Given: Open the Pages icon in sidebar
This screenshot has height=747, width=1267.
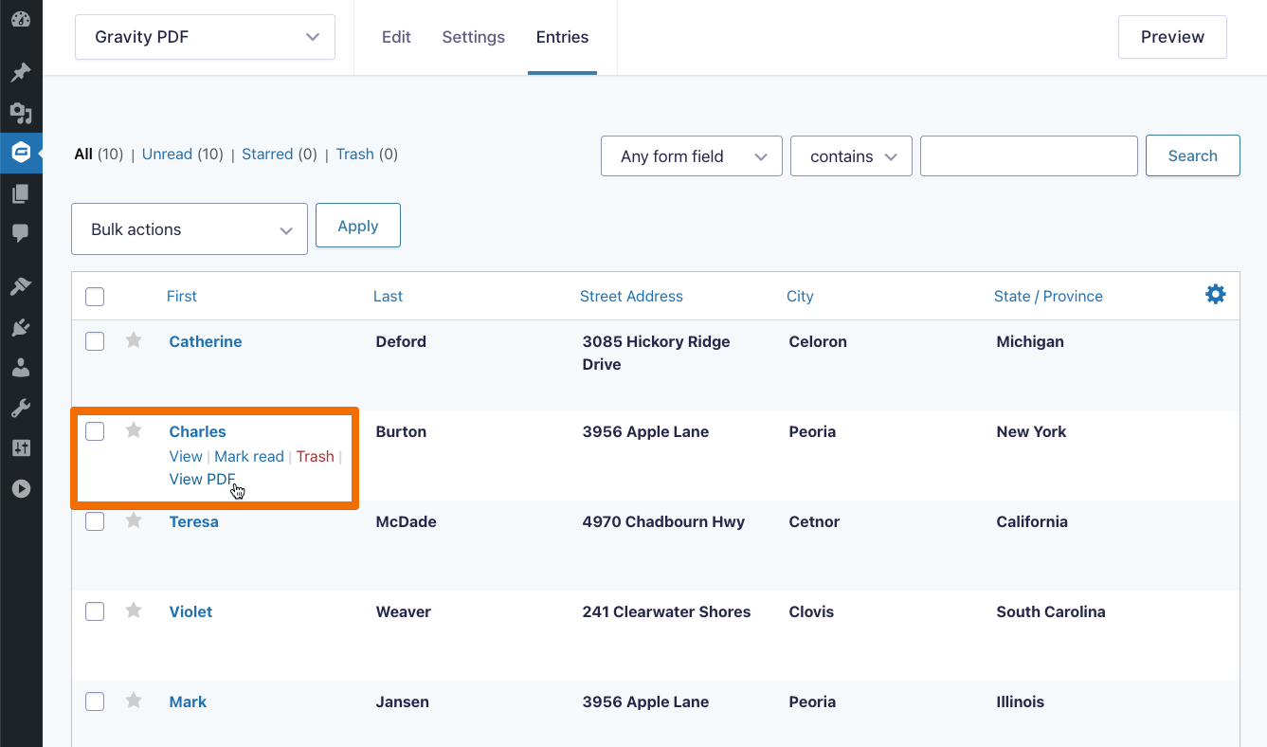Looking at the screenshot, I should (21, 193).
